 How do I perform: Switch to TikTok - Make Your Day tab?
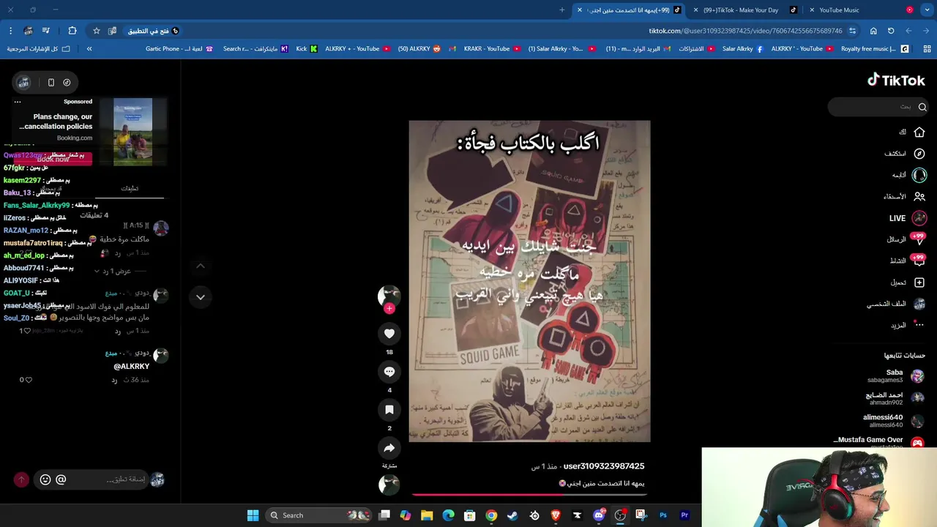747,10
